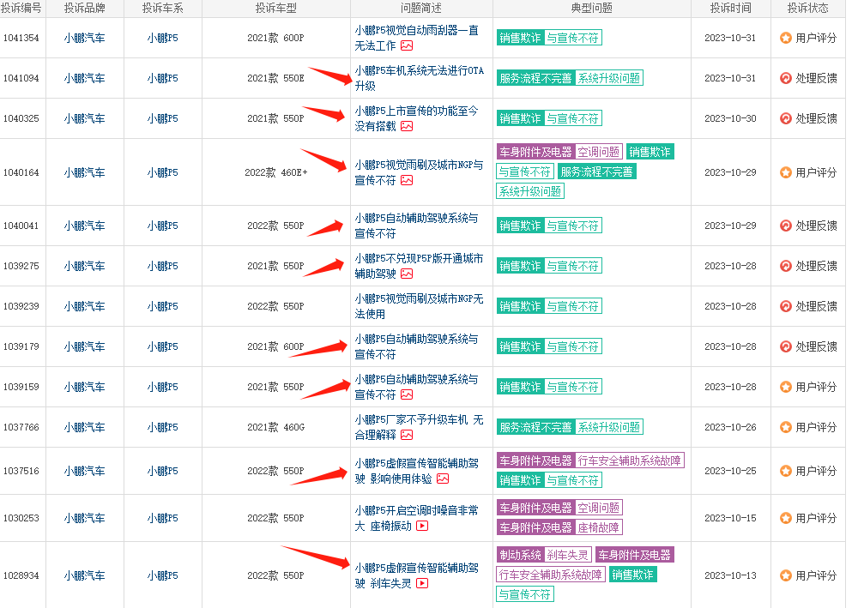Open image icon next to 不兑现P5P版开通城市辅助驾驶
852x608 pixels.
pyautogui.click(x=407, y=274)
